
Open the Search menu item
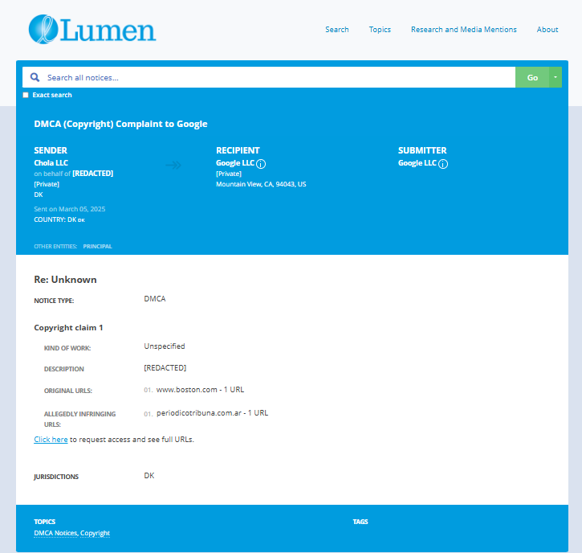click(x=337, y=30)
